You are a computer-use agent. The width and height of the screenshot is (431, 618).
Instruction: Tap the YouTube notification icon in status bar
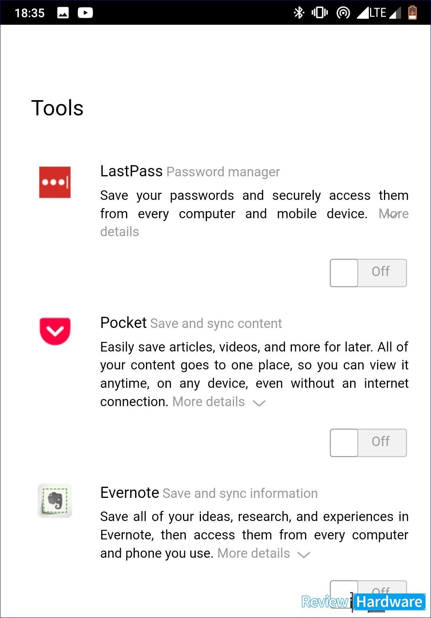[85, 13]
